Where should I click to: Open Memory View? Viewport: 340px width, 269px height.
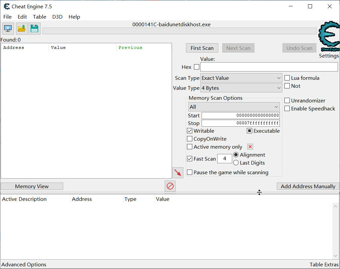[32, 187]
